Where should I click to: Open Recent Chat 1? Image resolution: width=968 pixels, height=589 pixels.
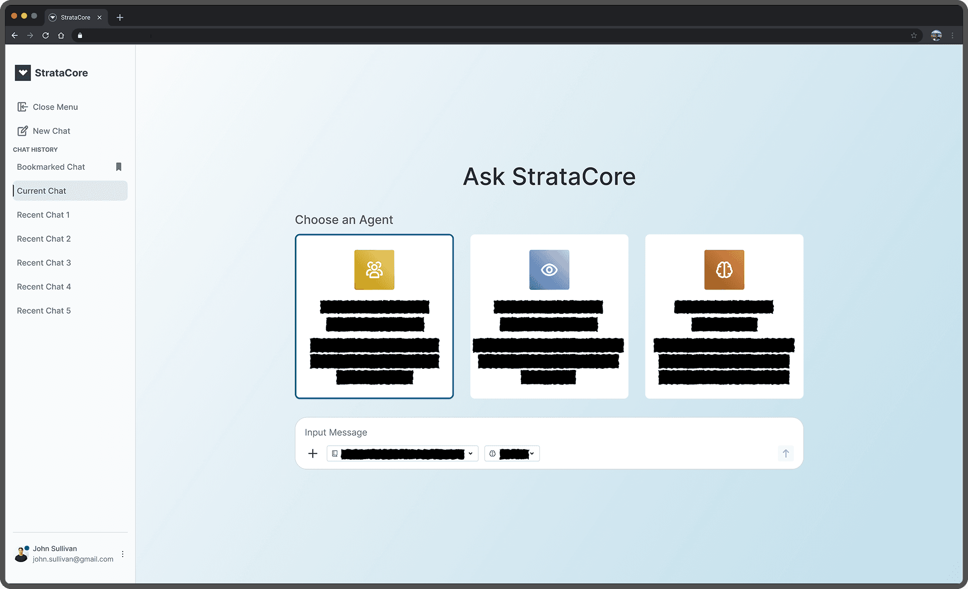[x=43, y=215]
